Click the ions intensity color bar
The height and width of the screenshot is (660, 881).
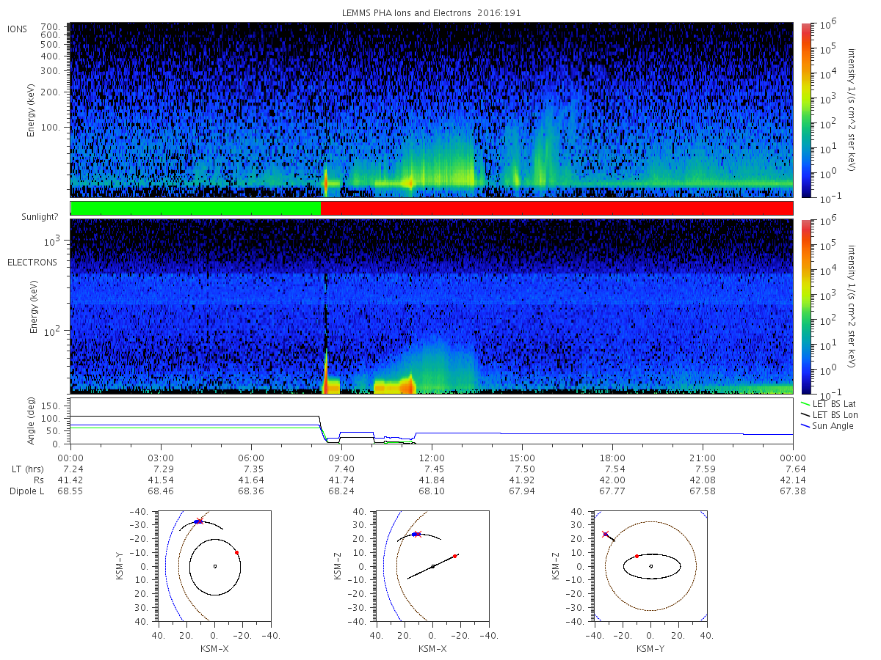(805, 110)
